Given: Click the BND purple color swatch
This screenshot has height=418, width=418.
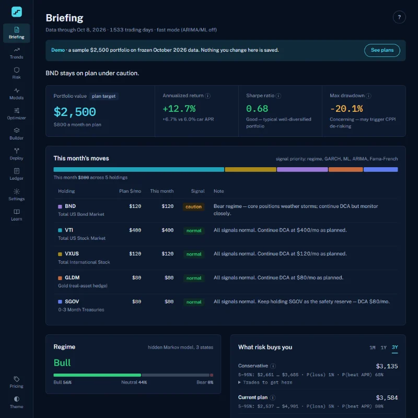Looking at the screenshot, I should [x=60, y=206].
